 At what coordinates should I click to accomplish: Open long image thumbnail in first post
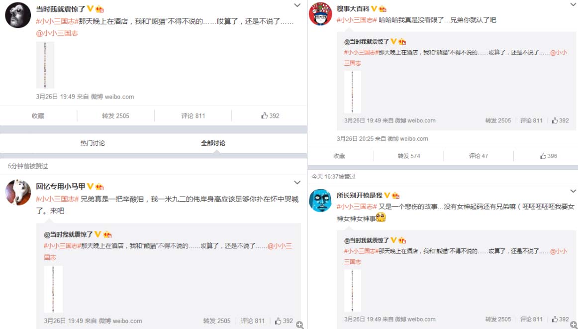pyautogui.click(x=45, y=65)
